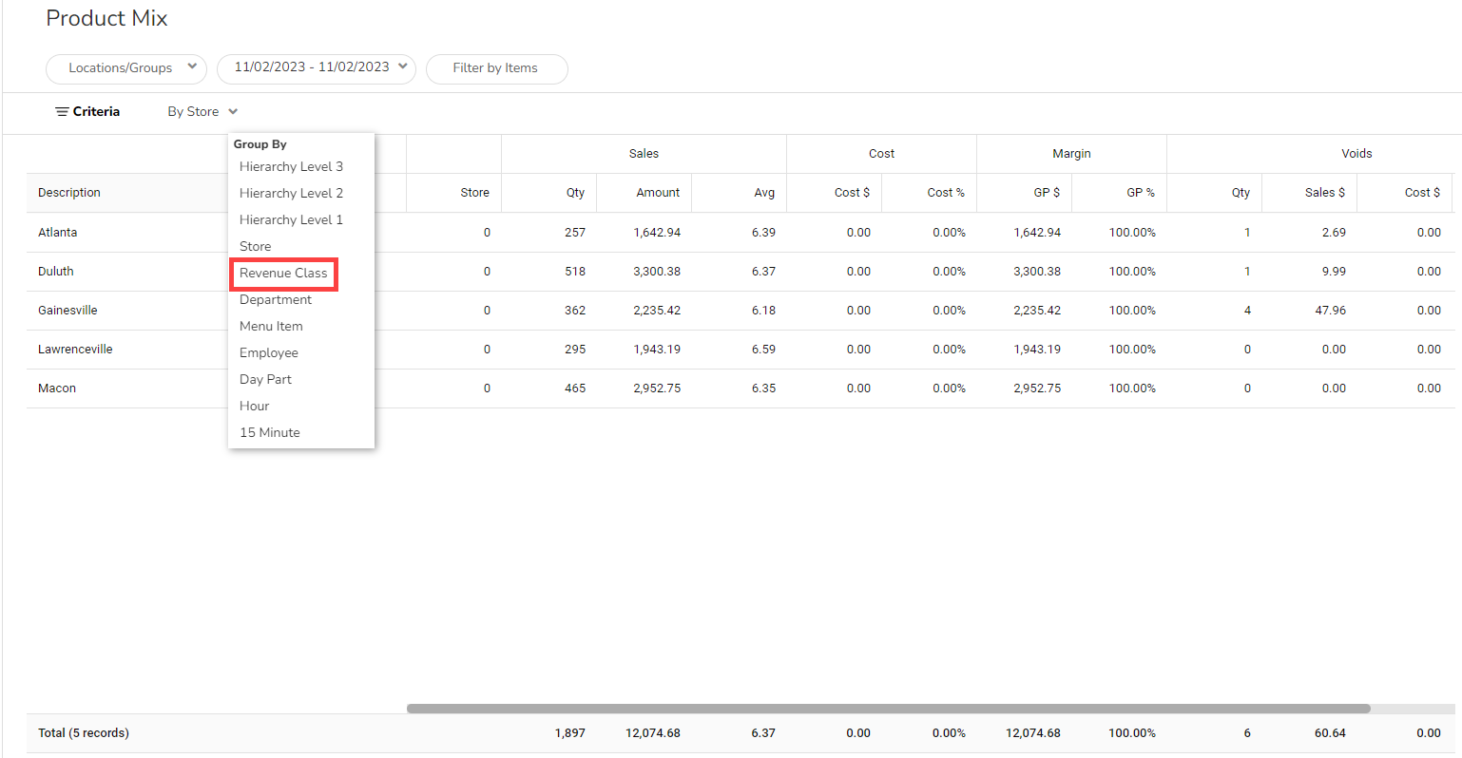Click the Group By menu heading
Image resolution: width=1462 pixels, height=758 pixels.
coord(260,144)
